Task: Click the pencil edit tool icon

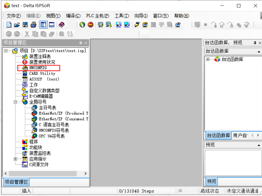Action: click(x=137, y=25)
